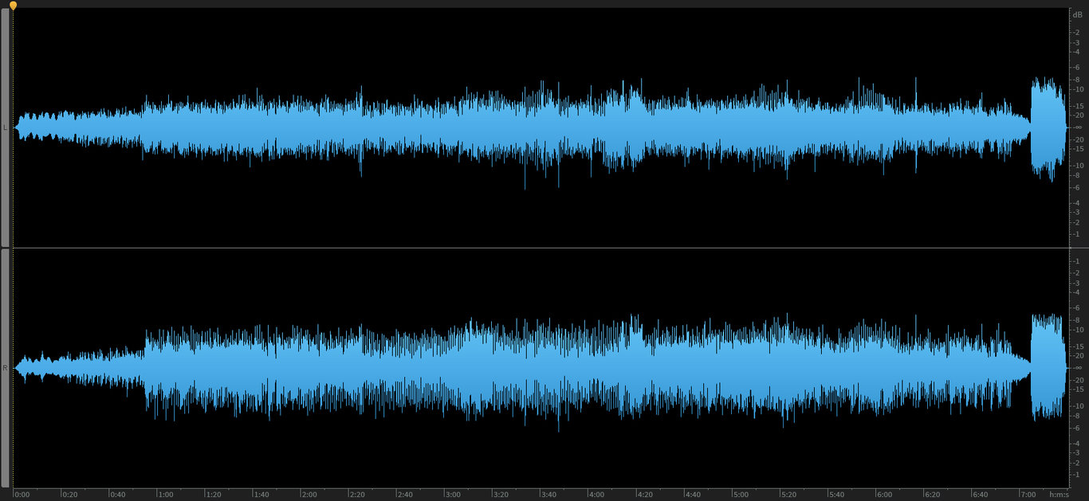Screen dimensions: 1089x501
Task: Click the 1:00 mark on the time ruler
Action: tap(166, 495)
